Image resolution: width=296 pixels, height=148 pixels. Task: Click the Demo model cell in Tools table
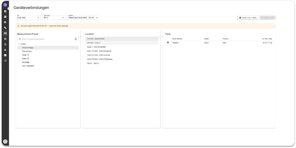[x=206, y=43]
